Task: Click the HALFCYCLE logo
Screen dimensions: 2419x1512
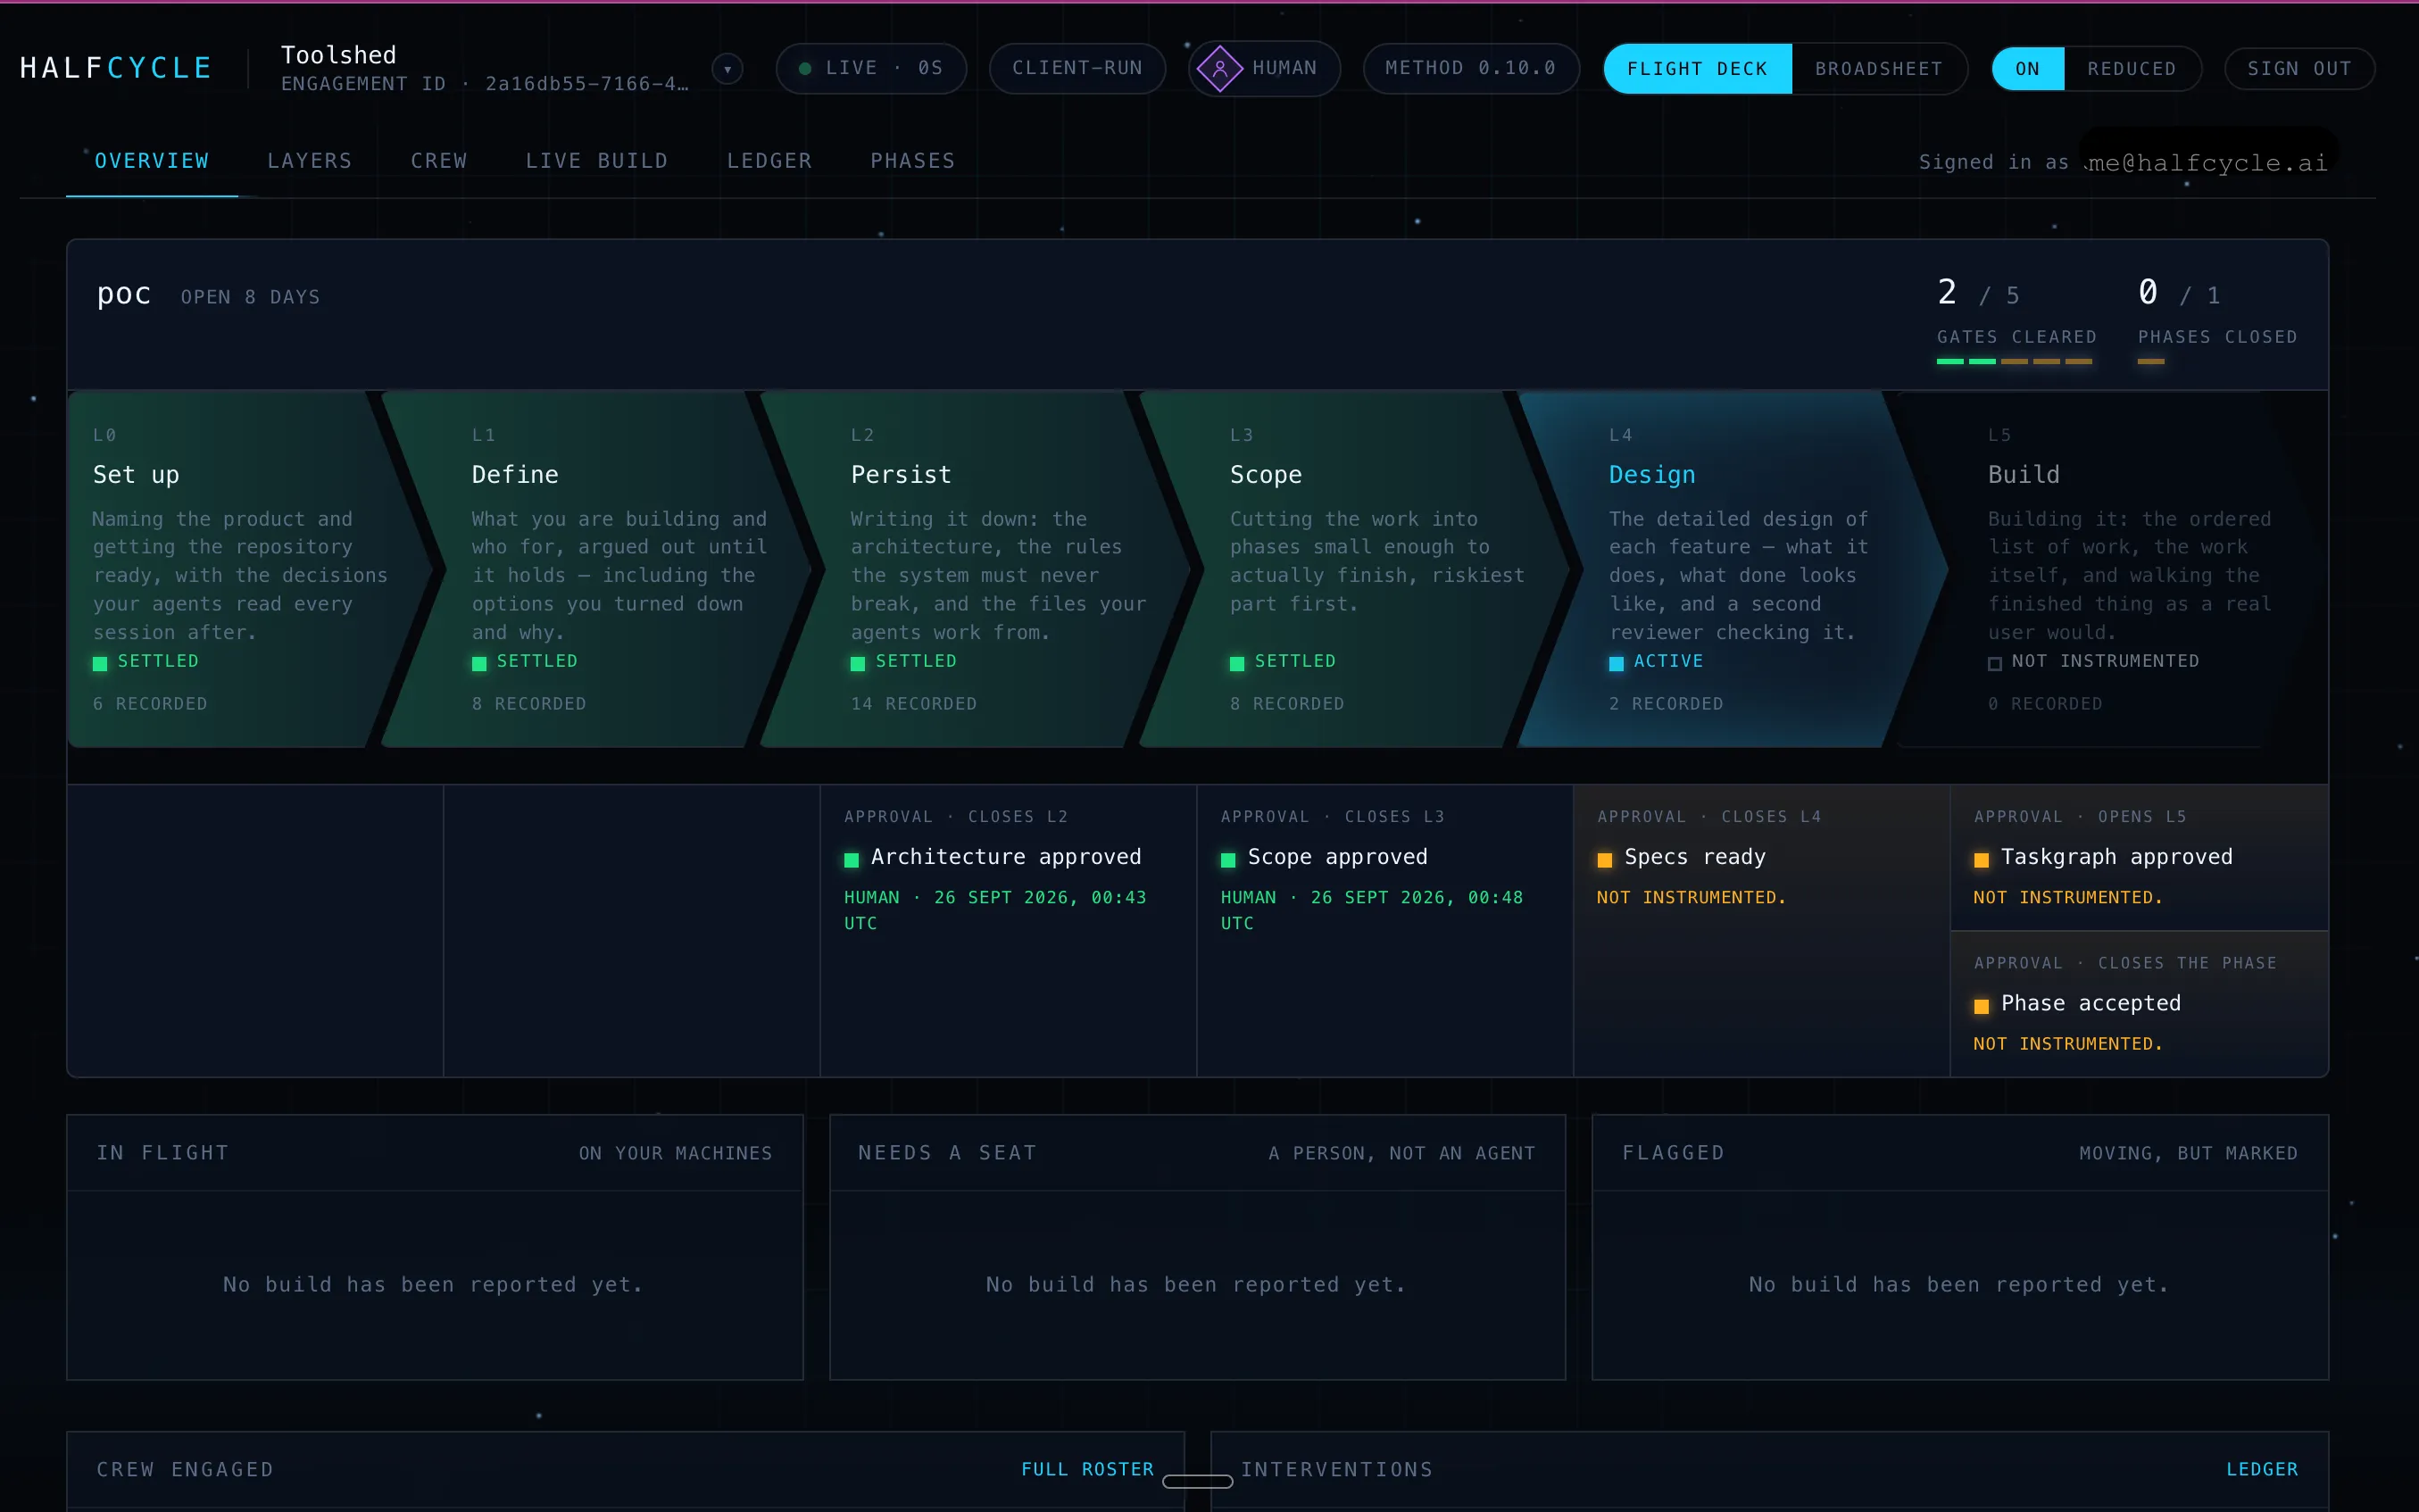Action: point(116,68)
